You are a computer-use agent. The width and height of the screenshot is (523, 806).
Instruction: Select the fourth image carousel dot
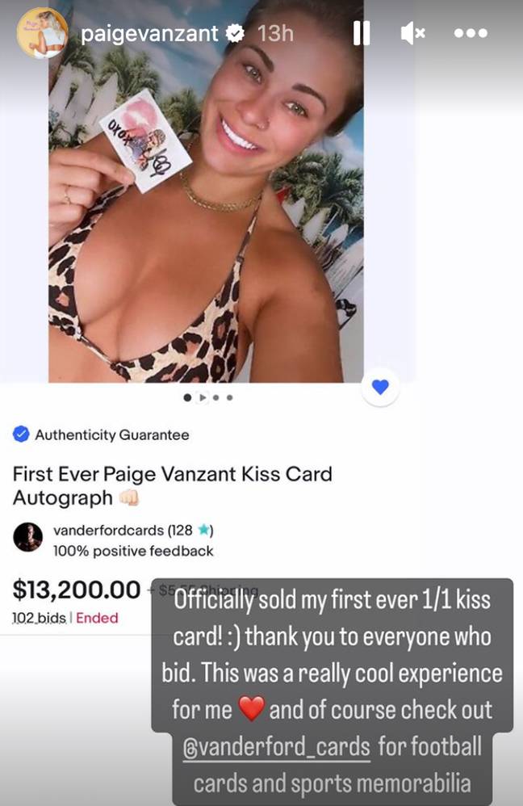(230, 397)
